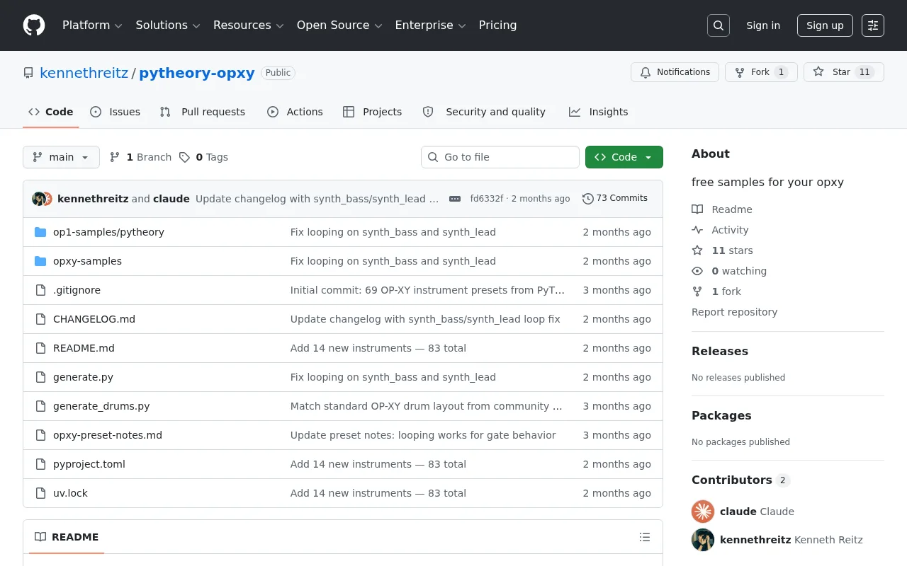Star the repository via Star button
The width and height of the screenshot is (907, 566).
click(843, 72)
